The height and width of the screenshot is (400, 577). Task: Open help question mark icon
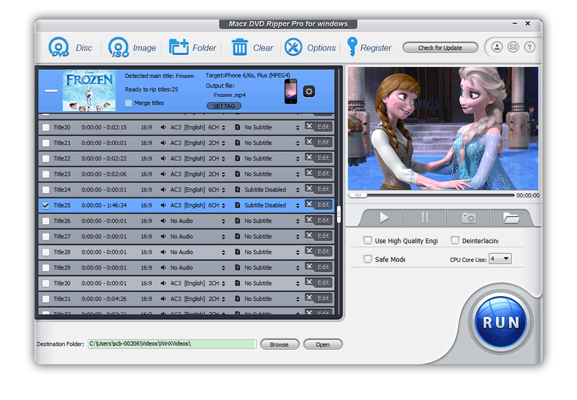point(529,47)
